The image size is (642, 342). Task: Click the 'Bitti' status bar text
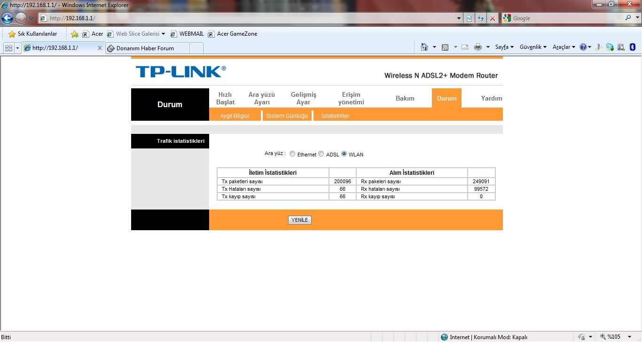tap(6, 337)
